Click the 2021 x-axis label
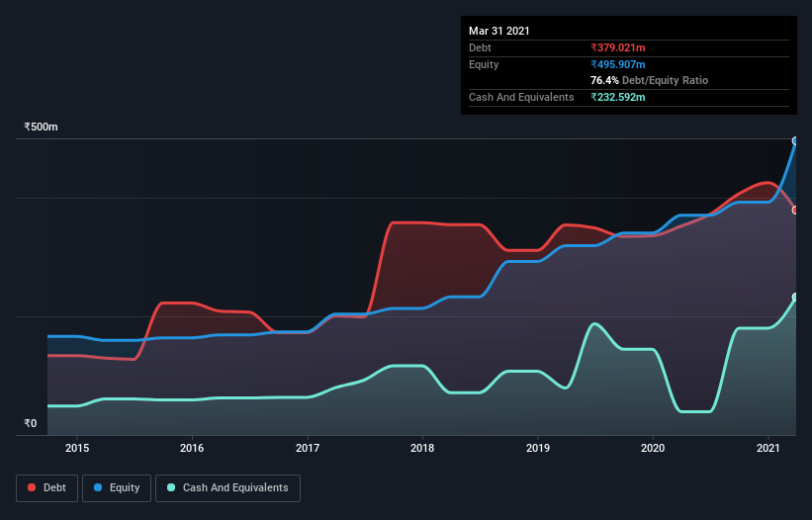The image size is (812, 520). pyautogui.click(x=767, y=448)
